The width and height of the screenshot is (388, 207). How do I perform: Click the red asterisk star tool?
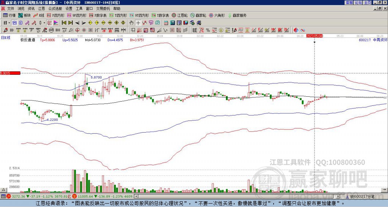point(84,30)
